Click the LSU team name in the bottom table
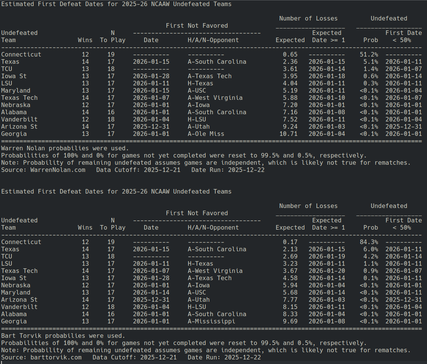427x364 pixels. (x=6, y=263)
